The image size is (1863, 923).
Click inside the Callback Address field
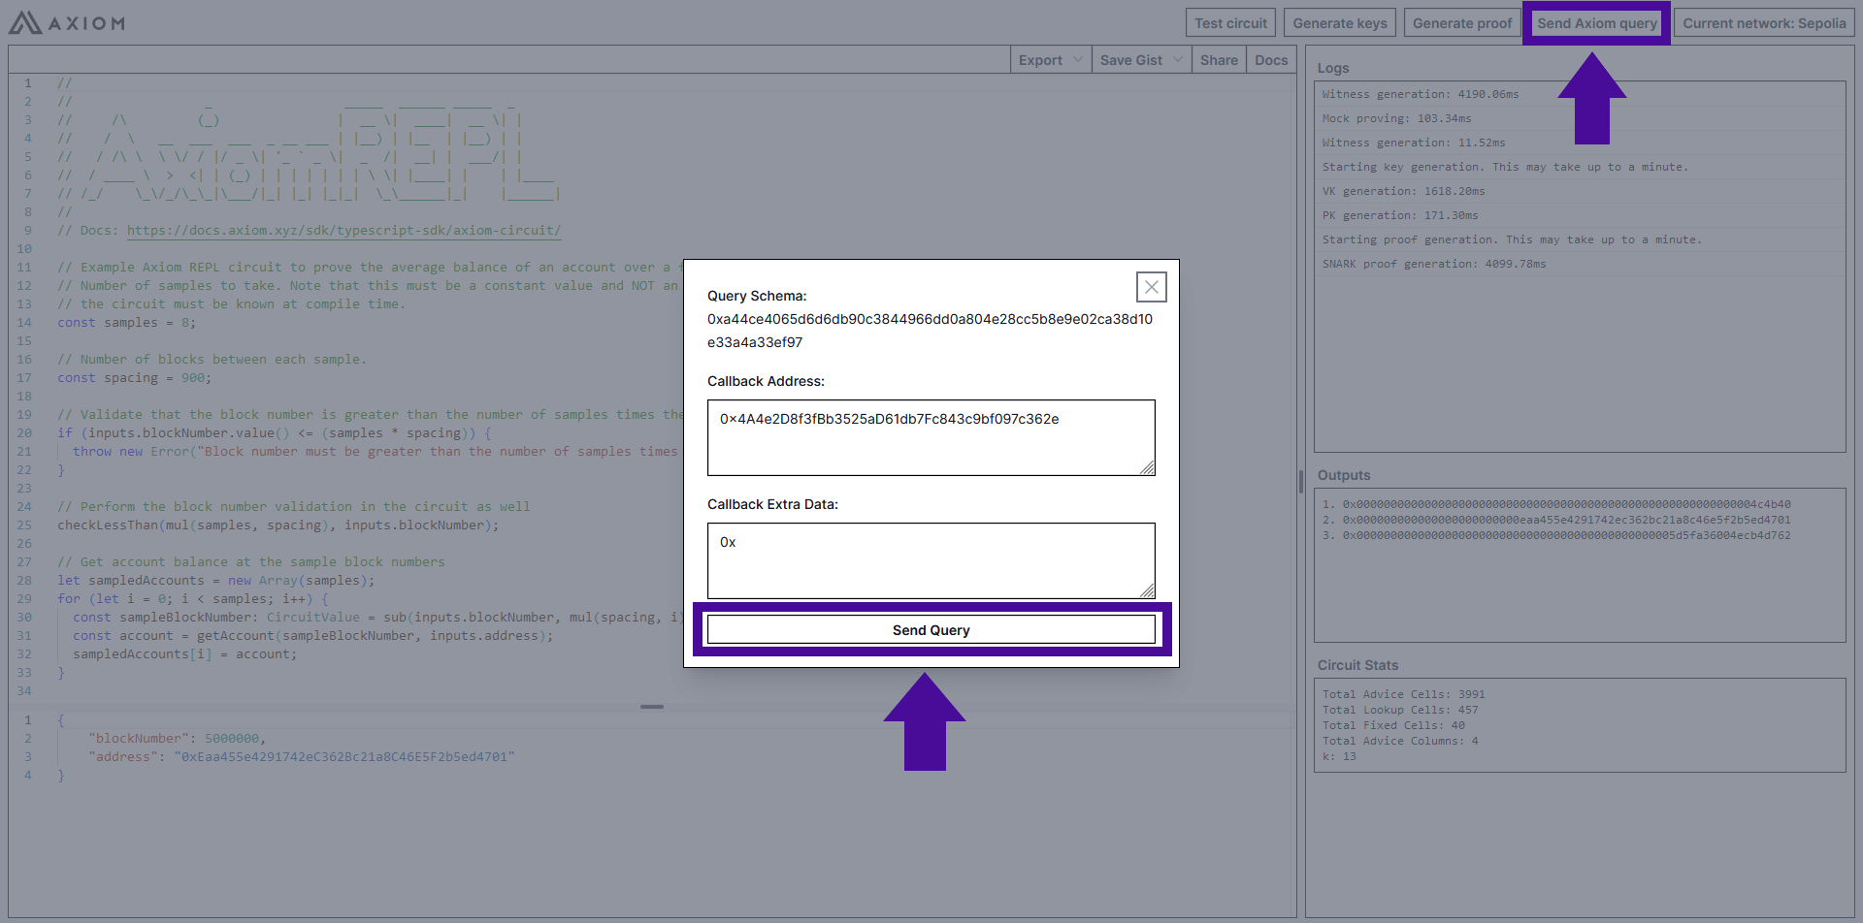930,437
